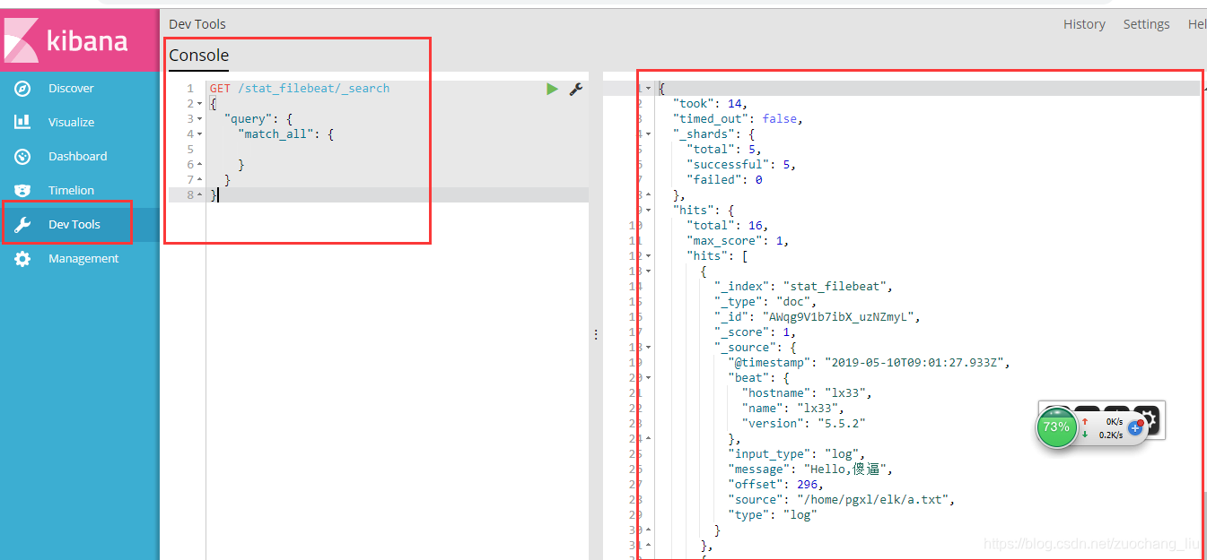This screenshot has height=560, width=1207.
Task: Click the "input_type": "log" line
Action: (797, 454)
